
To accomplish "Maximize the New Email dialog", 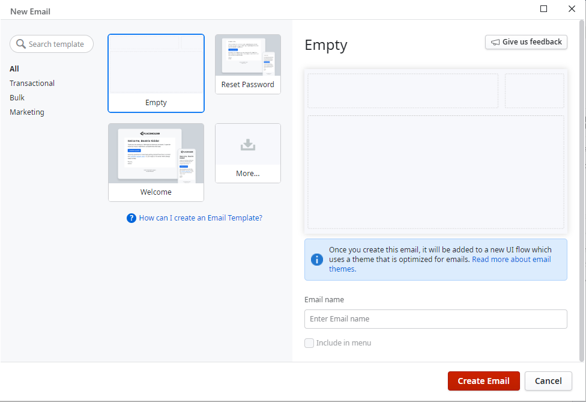I will (x=544, y=8).
